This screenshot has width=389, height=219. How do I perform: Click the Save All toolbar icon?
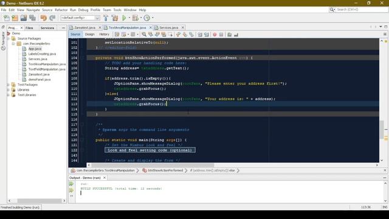point(32,18)
